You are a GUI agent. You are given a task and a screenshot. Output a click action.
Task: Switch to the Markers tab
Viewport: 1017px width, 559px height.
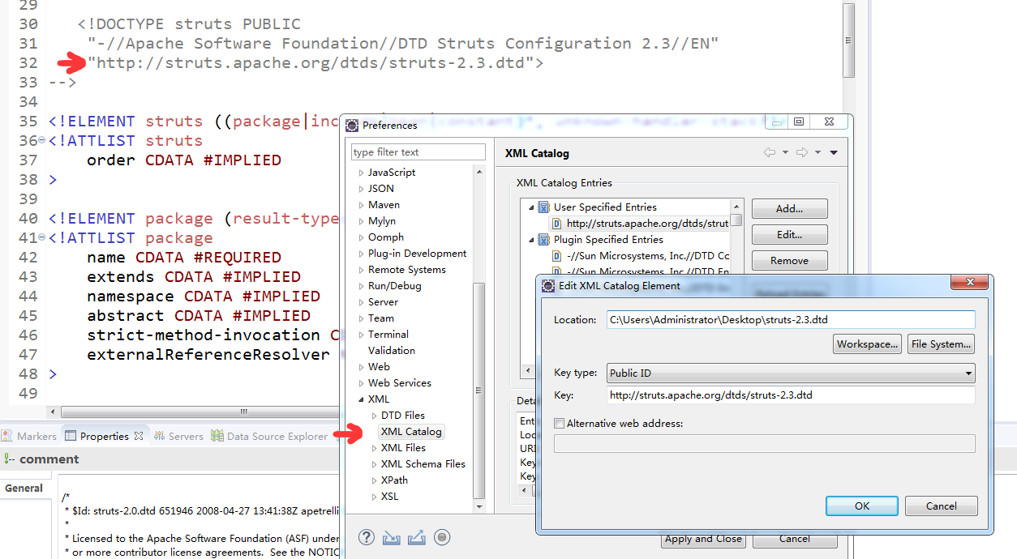(x=30, y=436)
